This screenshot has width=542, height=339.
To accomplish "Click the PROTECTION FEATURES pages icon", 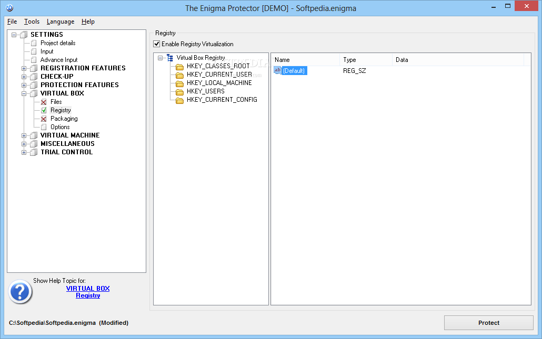I will point(34,85).
